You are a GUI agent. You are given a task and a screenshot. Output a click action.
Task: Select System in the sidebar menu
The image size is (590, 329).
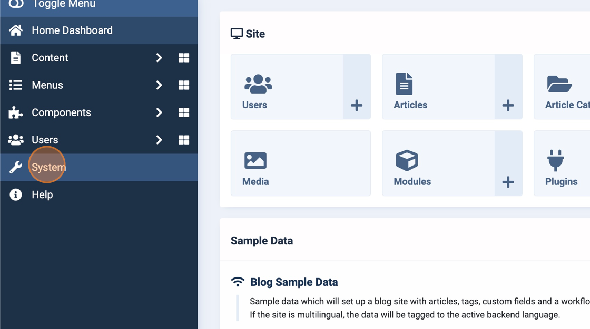tap(48, 167)
